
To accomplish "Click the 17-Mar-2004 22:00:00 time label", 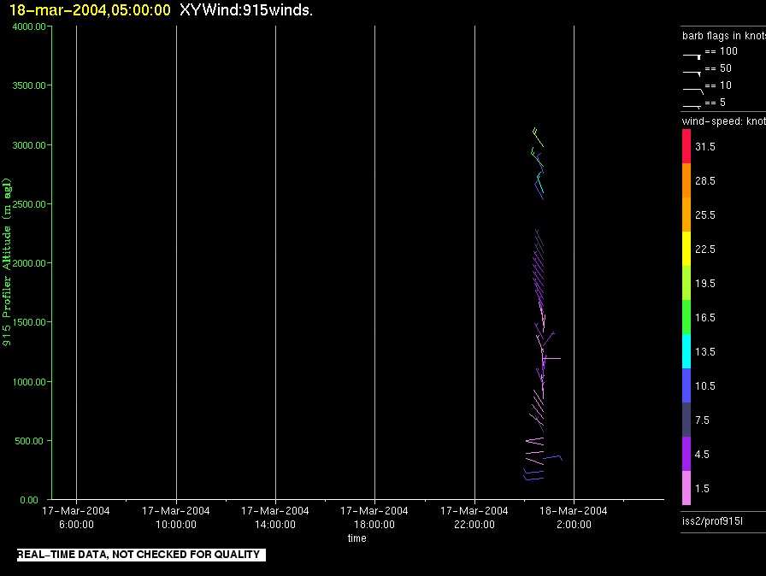I will (474, 517).
